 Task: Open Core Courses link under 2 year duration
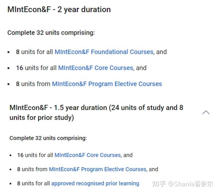(96, 68)
